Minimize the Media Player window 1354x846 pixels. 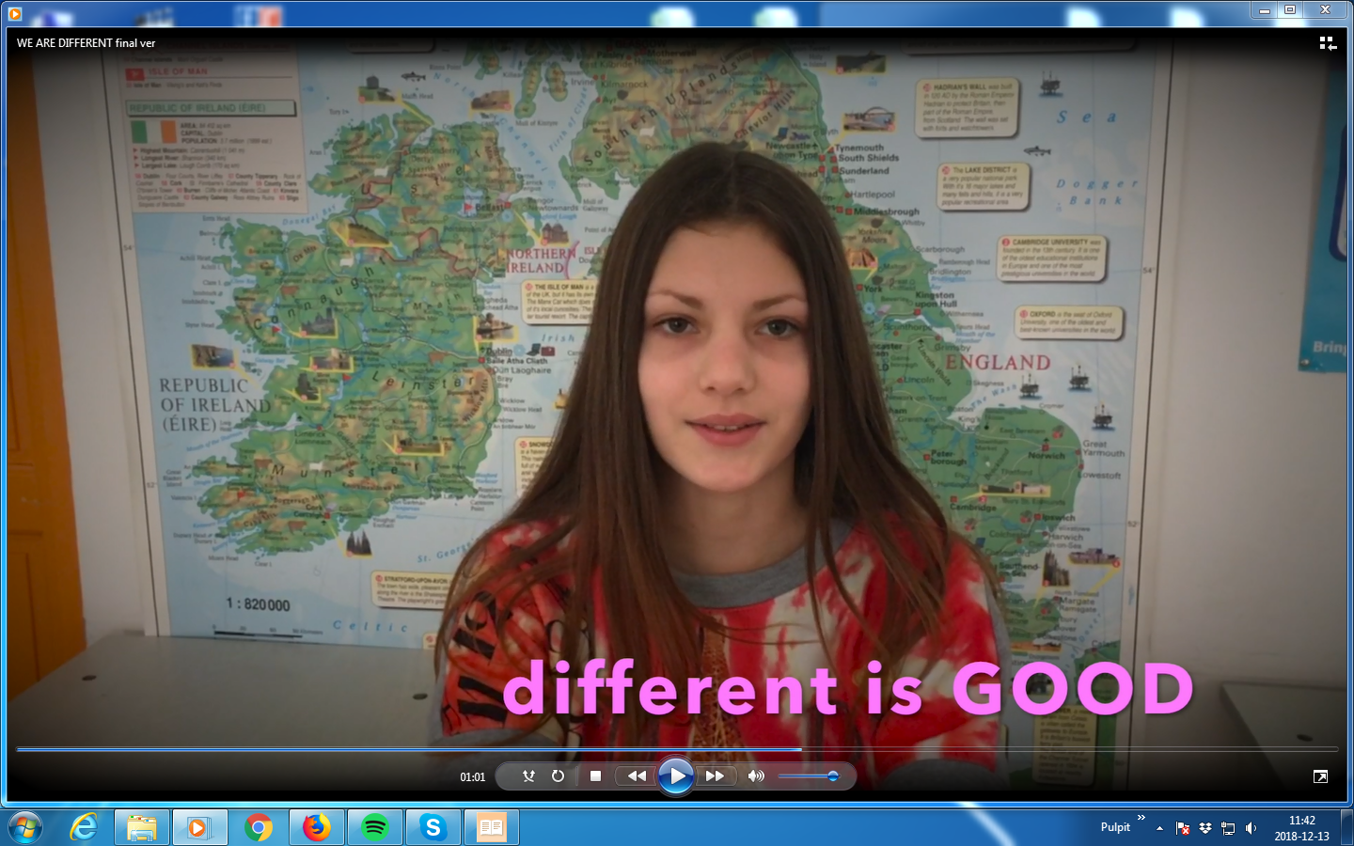1265,9
